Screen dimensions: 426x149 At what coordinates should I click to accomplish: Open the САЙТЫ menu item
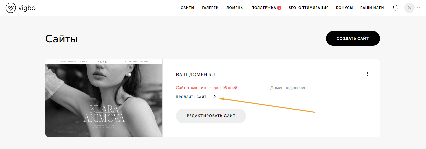pyautogui.click(x=187, y=8)
